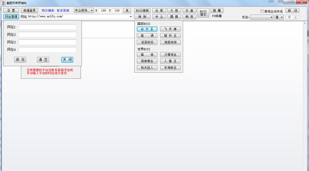Click the 网址4 input field
309x171 pixels.
[x=47, y=50]
